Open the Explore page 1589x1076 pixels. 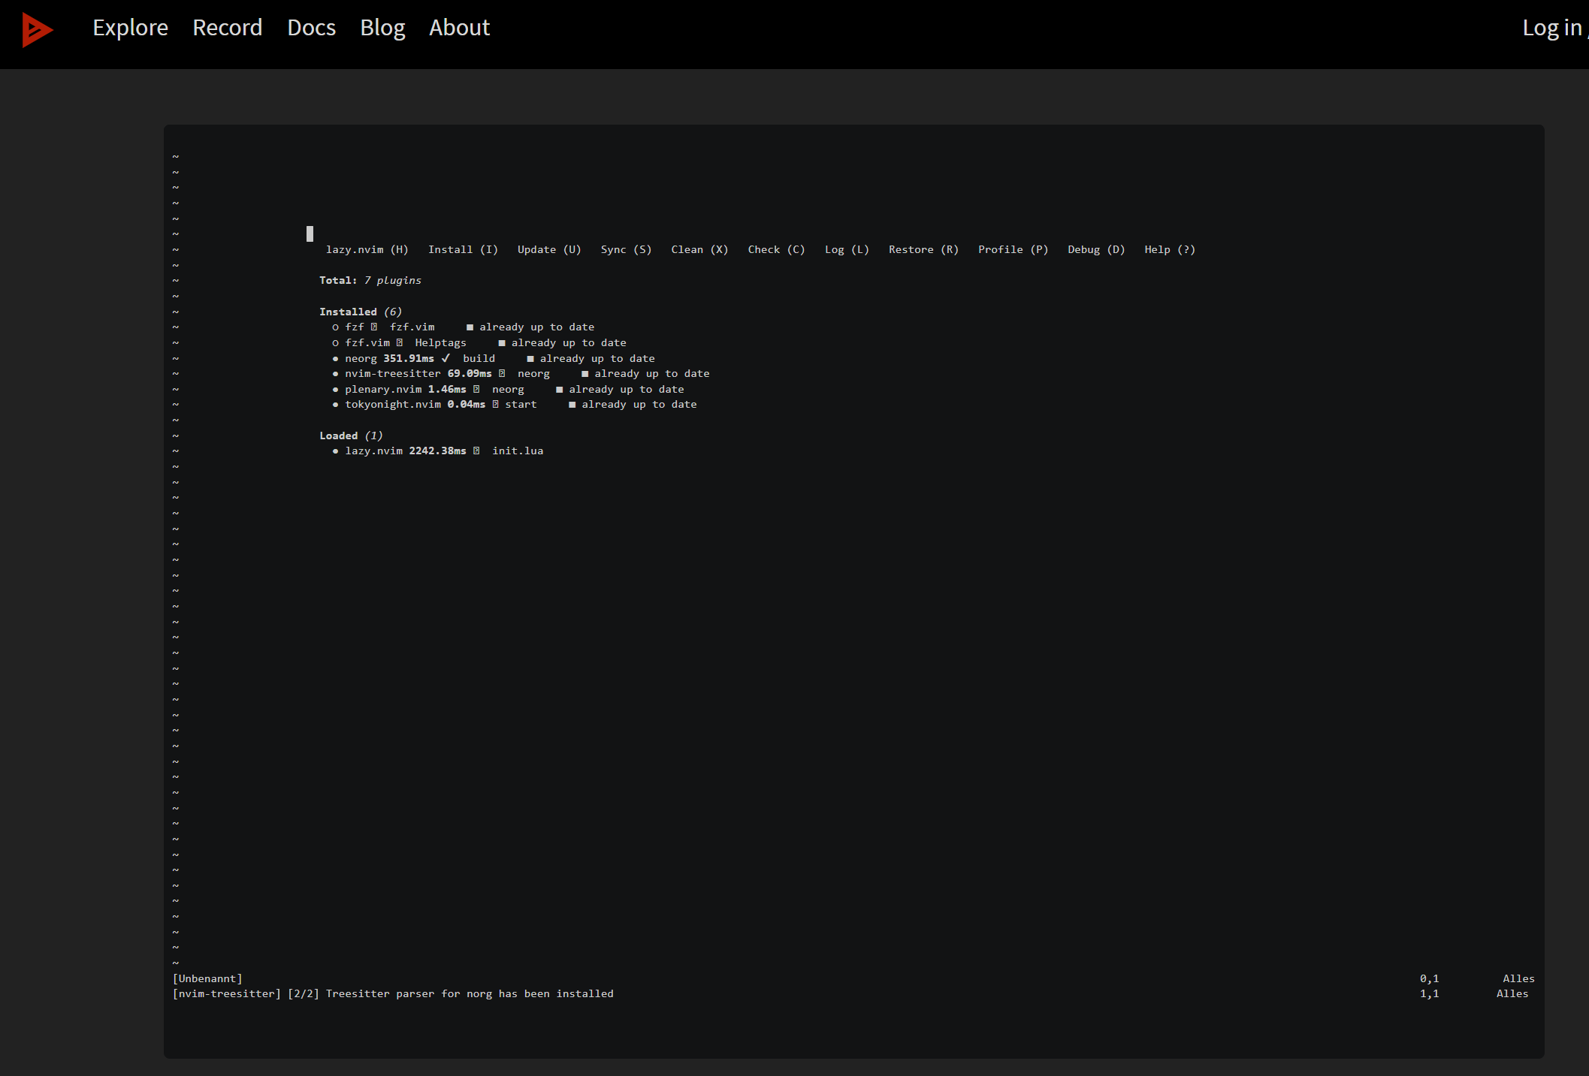130,28
